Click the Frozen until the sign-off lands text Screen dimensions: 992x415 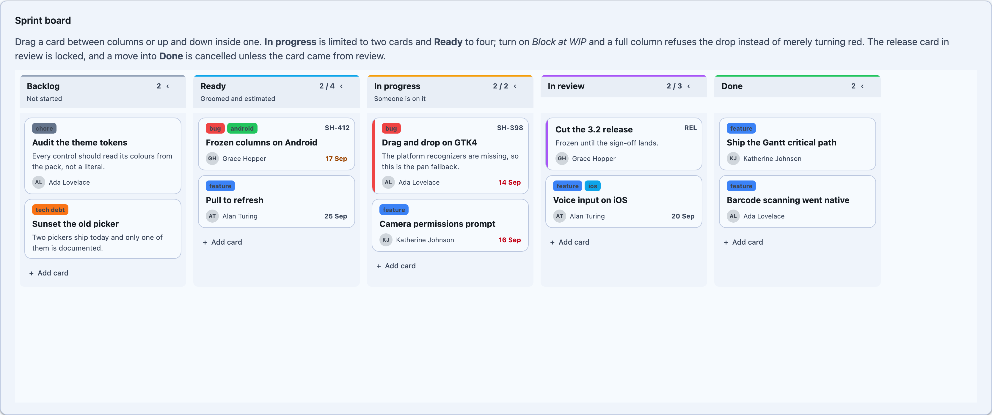pos(607,143)
